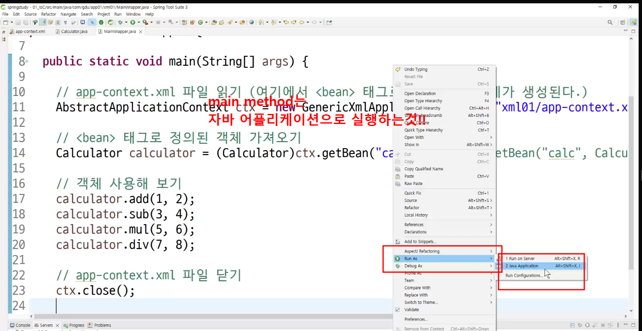This screenshot has width=642, height=331.
Task: Expand Source submenu
Action: point(444,200)
